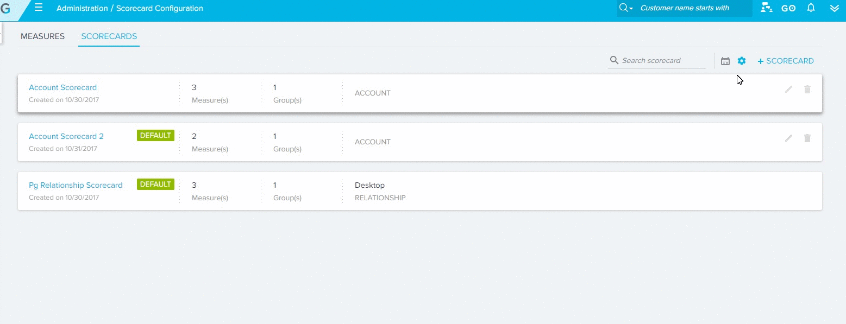Open the Pg Relationship Scorecard link
This screenshot has height=324, width=846.
(76, 185)
